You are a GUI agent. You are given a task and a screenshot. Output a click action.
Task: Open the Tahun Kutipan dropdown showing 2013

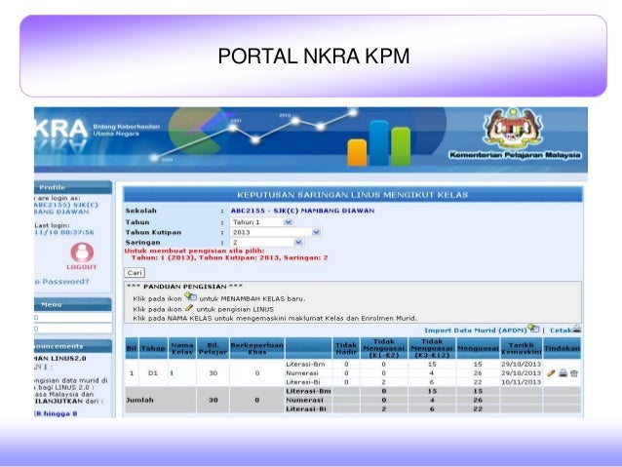click(x=276, y=232)
